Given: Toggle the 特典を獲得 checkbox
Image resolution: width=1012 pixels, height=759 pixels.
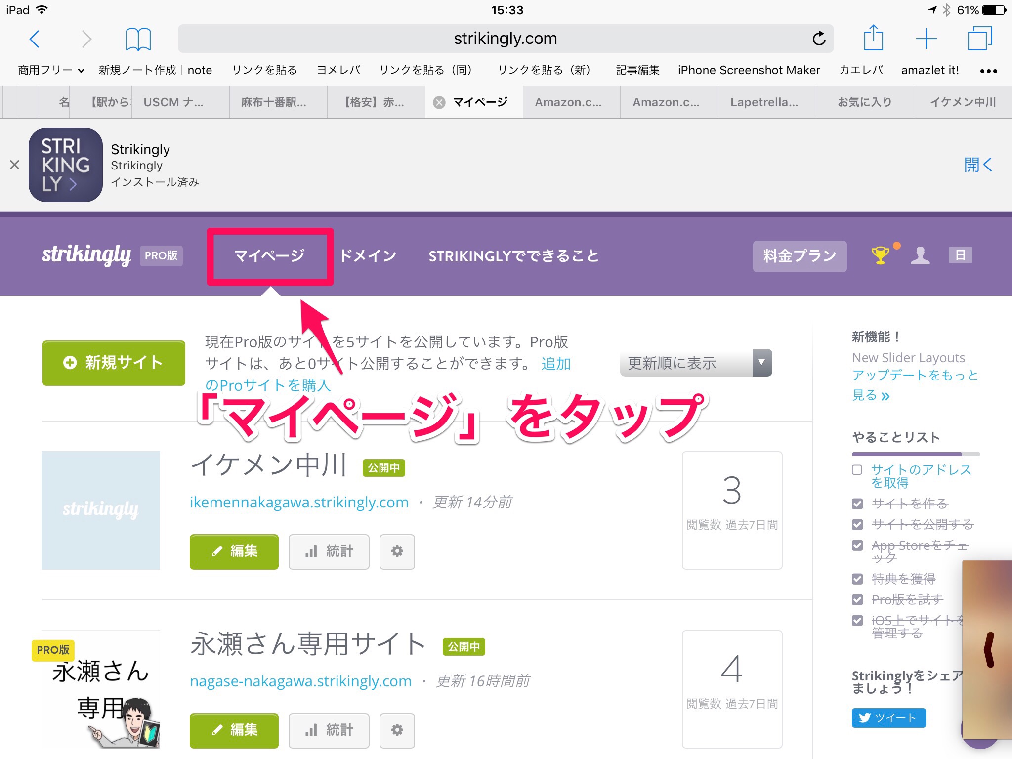Looking at the screenshot, I should 857,579.
